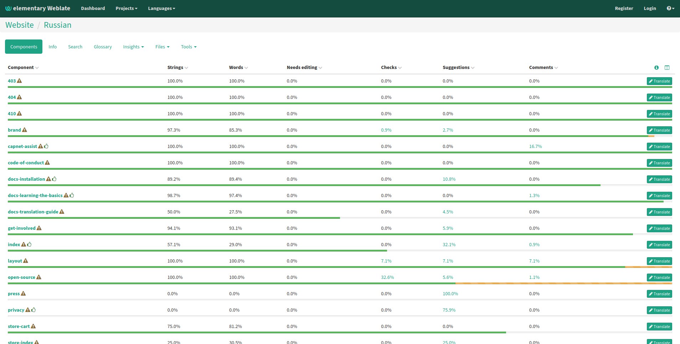Open the docs-translation-guide component link
This screenshot has height=344, width=680.
33,212
